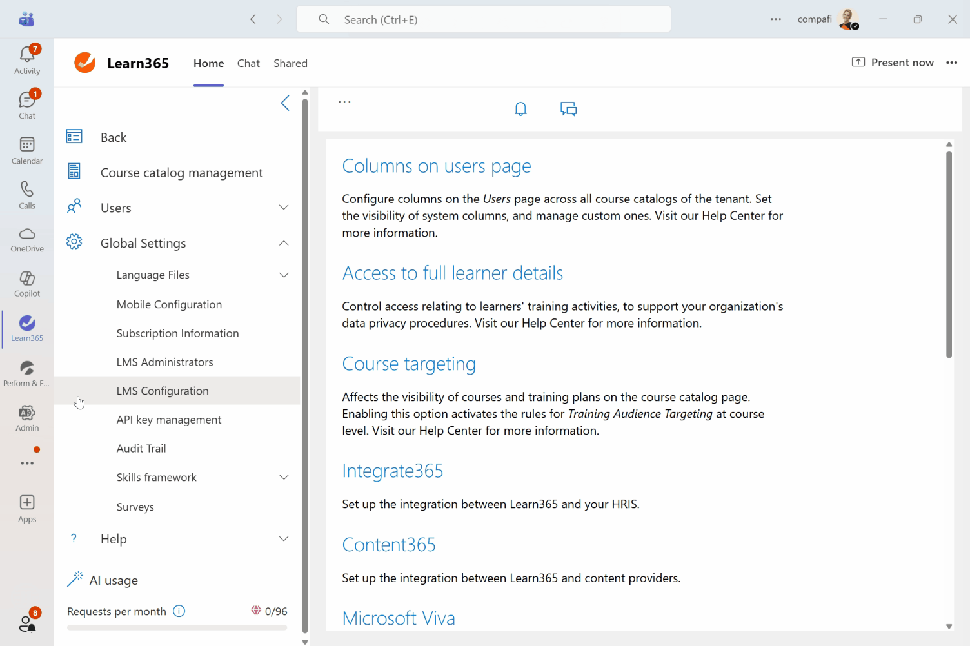
Task: Open the Columns on users page link
Action: [437, 166]
